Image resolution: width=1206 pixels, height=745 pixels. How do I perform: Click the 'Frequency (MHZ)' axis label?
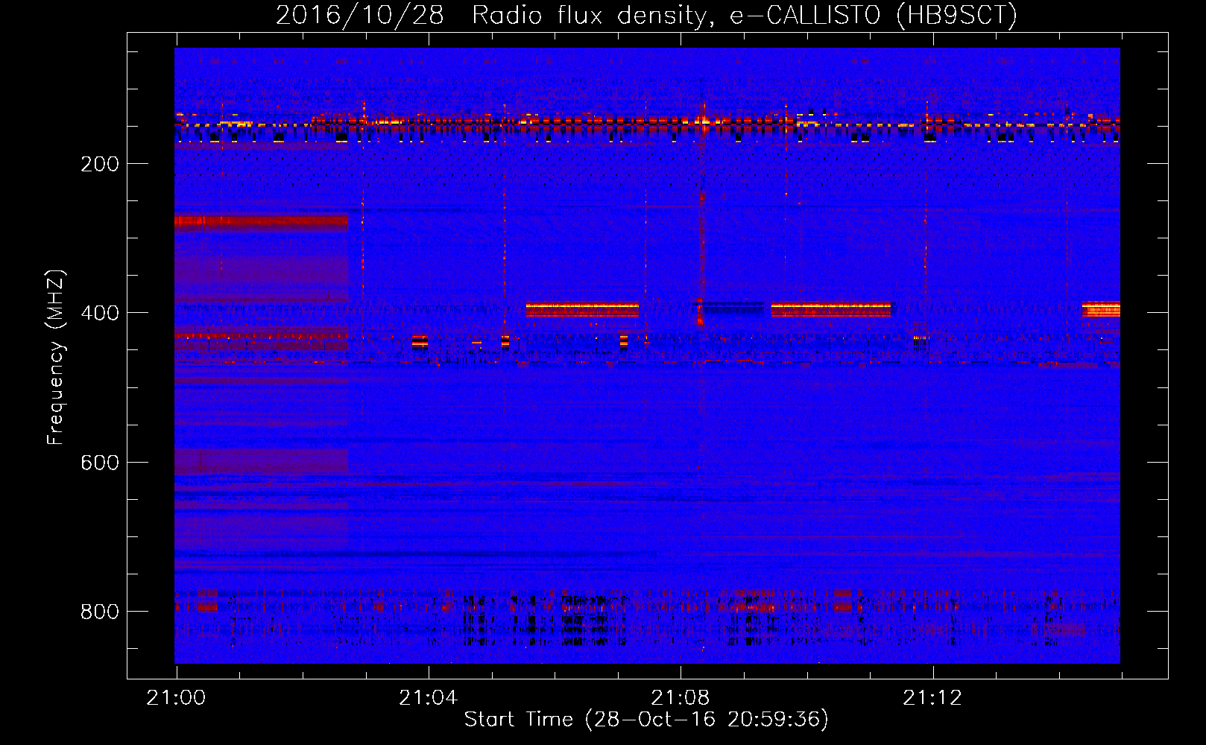56,357
